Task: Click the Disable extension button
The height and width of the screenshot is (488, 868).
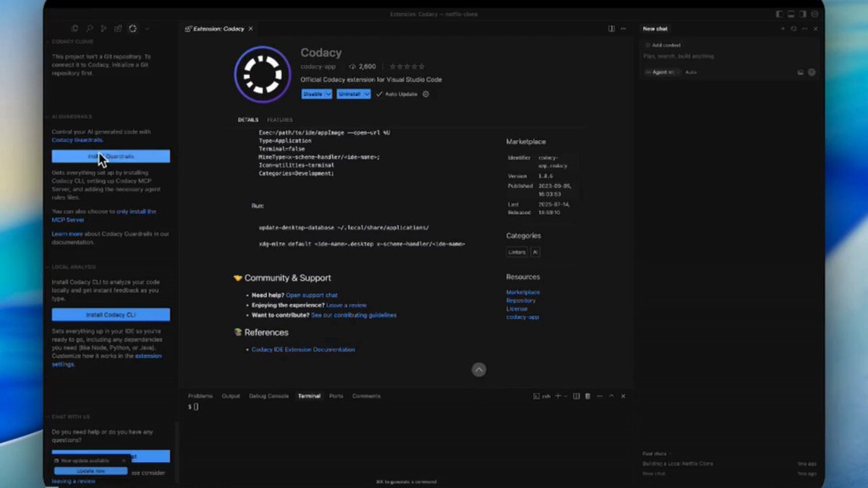Action: [312, 94]
